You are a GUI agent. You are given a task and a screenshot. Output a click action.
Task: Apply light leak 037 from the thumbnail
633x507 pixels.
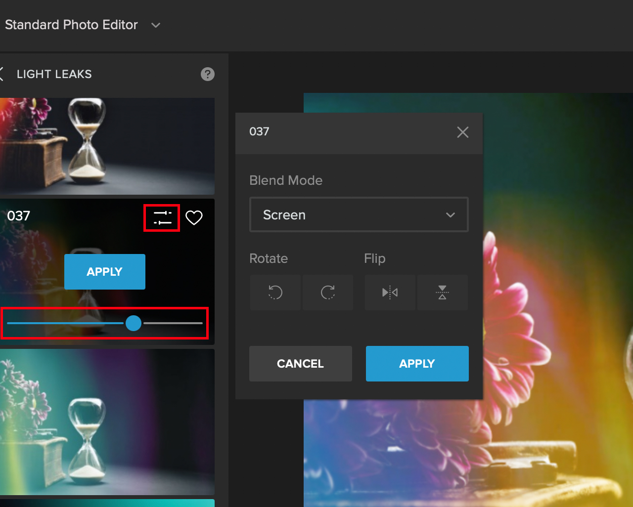[x=105, y=272]
